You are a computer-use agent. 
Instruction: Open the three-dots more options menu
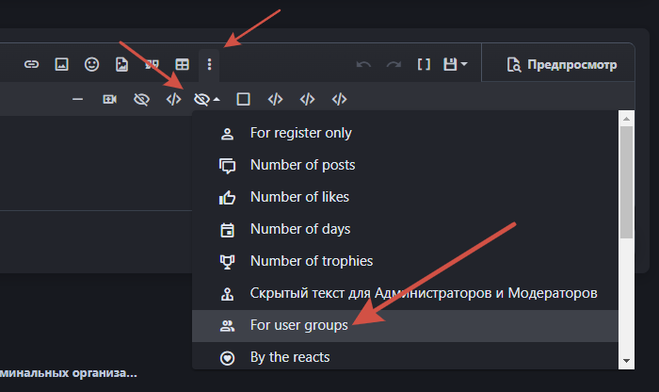pyautogui.click(x=210, y=65)
